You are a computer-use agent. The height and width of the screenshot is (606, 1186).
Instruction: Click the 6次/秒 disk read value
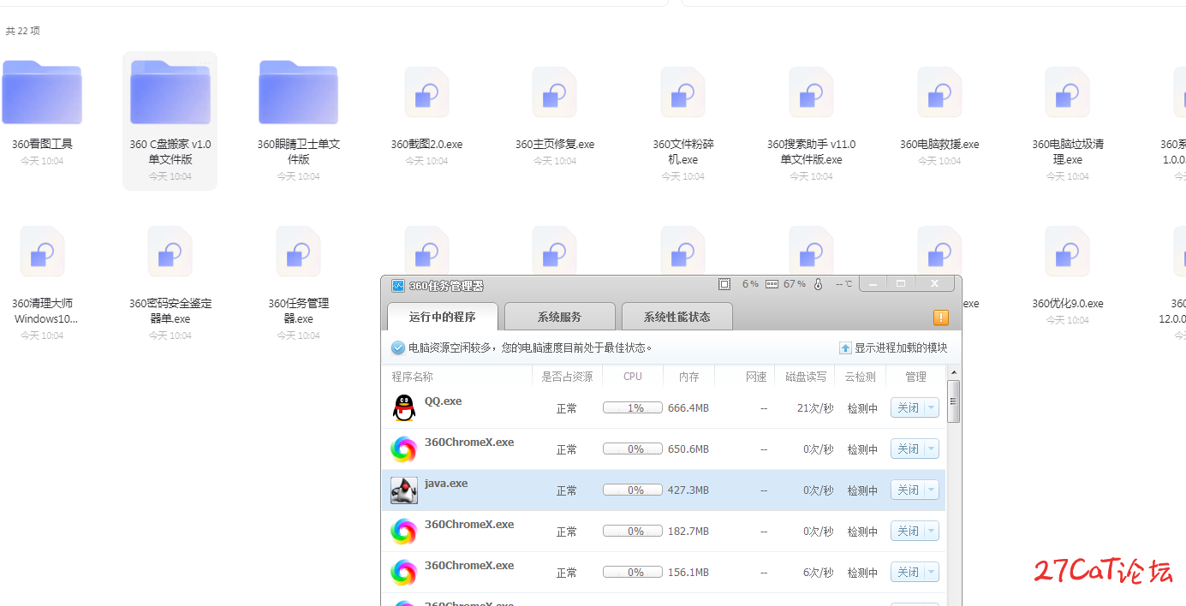(x=818, y=573)
